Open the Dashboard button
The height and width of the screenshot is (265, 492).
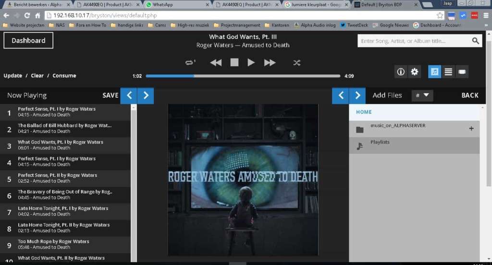[x=28, y=40]
